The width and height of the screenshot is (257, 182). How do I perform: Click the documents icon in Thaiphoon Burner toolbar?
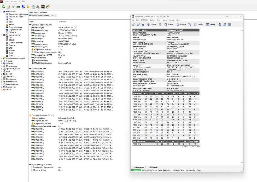point(224,24)
